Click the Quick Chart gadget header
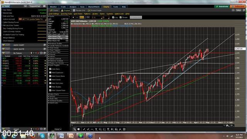The image size is (247, 139). (x=24, y=45)
